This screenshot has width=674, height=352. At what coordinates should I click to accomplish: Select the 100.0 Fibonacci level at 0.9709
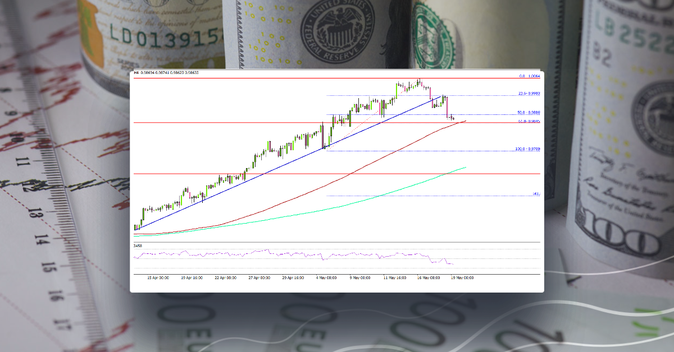point(527,149)
